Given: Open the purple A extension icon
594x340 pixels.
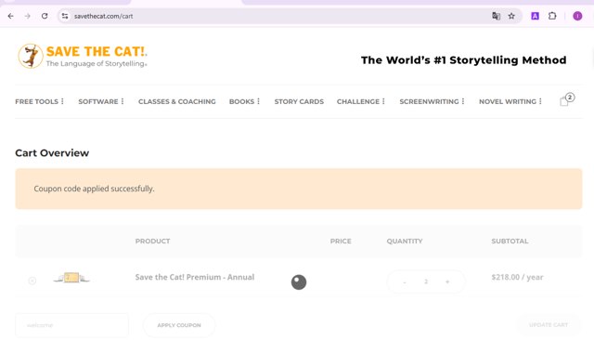Looking at the screenshot, I should point(535,16).
